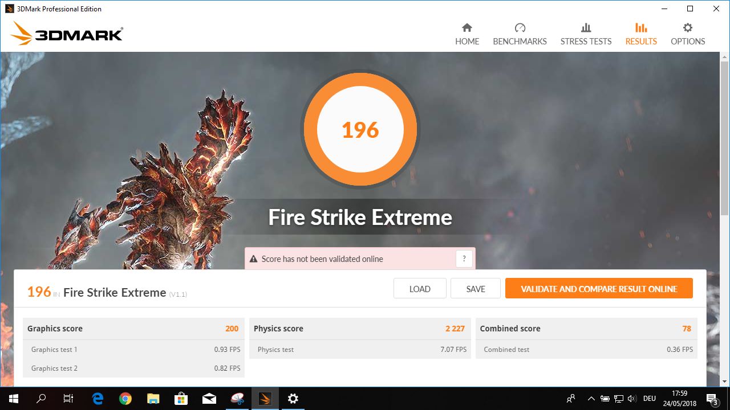This screenshot has height=410, width=730.
Task: Switch DEU input language
Action: (650, 399)
